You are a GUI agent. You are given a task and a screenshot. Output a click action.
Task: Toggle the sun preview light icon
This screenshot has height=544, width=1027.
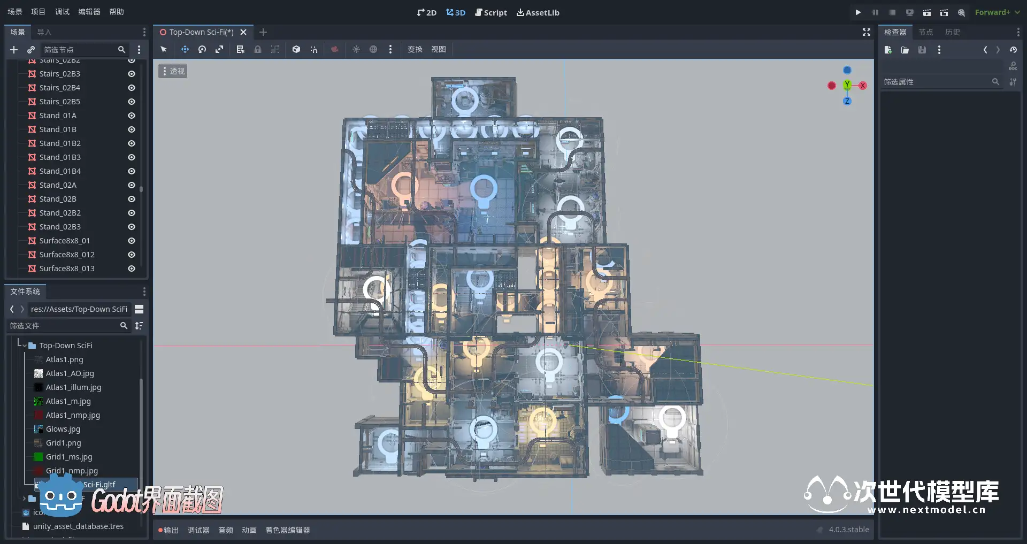356,49
